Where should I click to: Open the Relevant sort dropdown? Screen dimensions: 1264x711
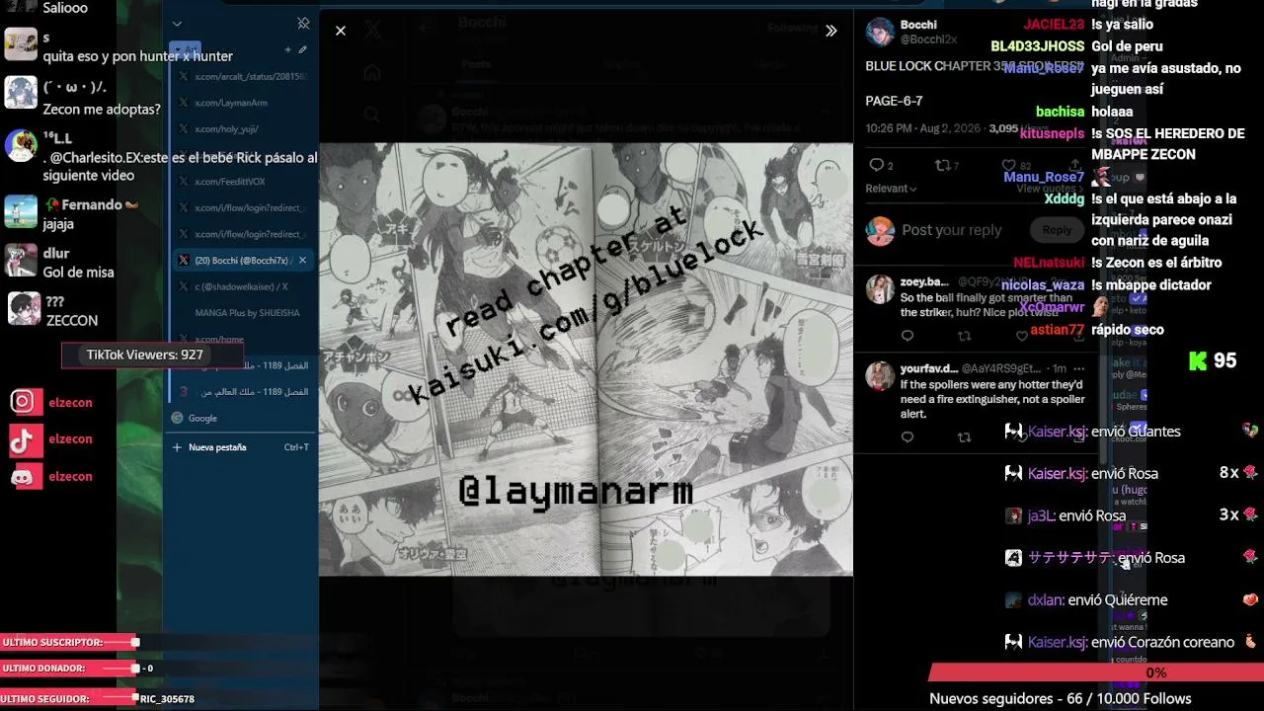[891, 189]
